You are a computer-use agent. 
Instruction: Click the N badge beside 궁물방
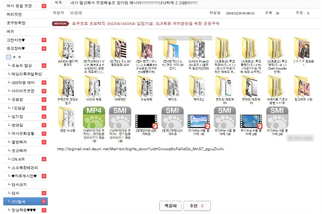[x=44, y=99]
